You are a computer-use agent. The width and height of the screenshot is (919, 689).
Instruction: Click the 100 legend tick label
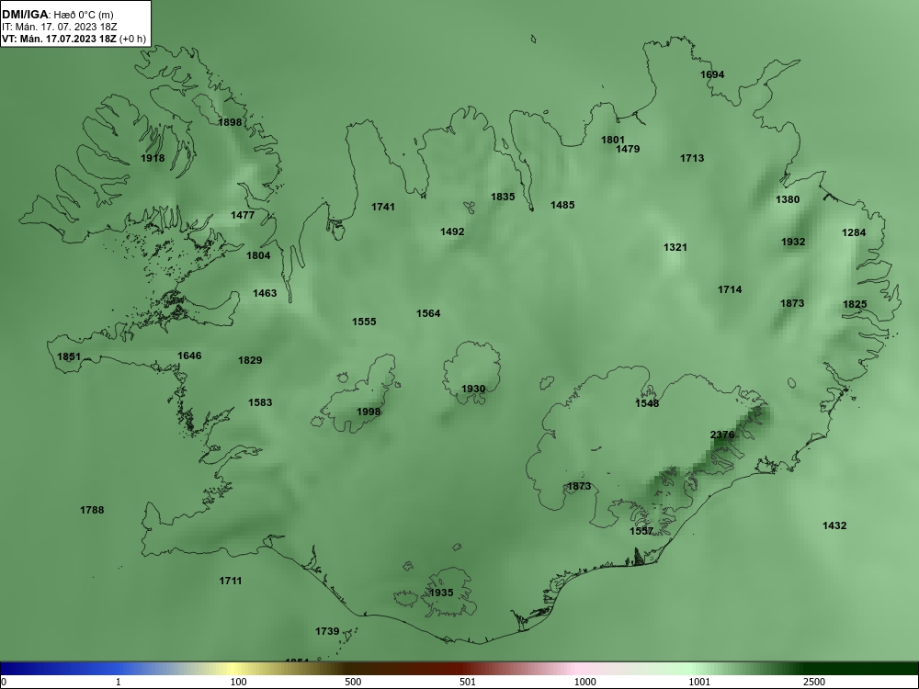tap(239, 682)
